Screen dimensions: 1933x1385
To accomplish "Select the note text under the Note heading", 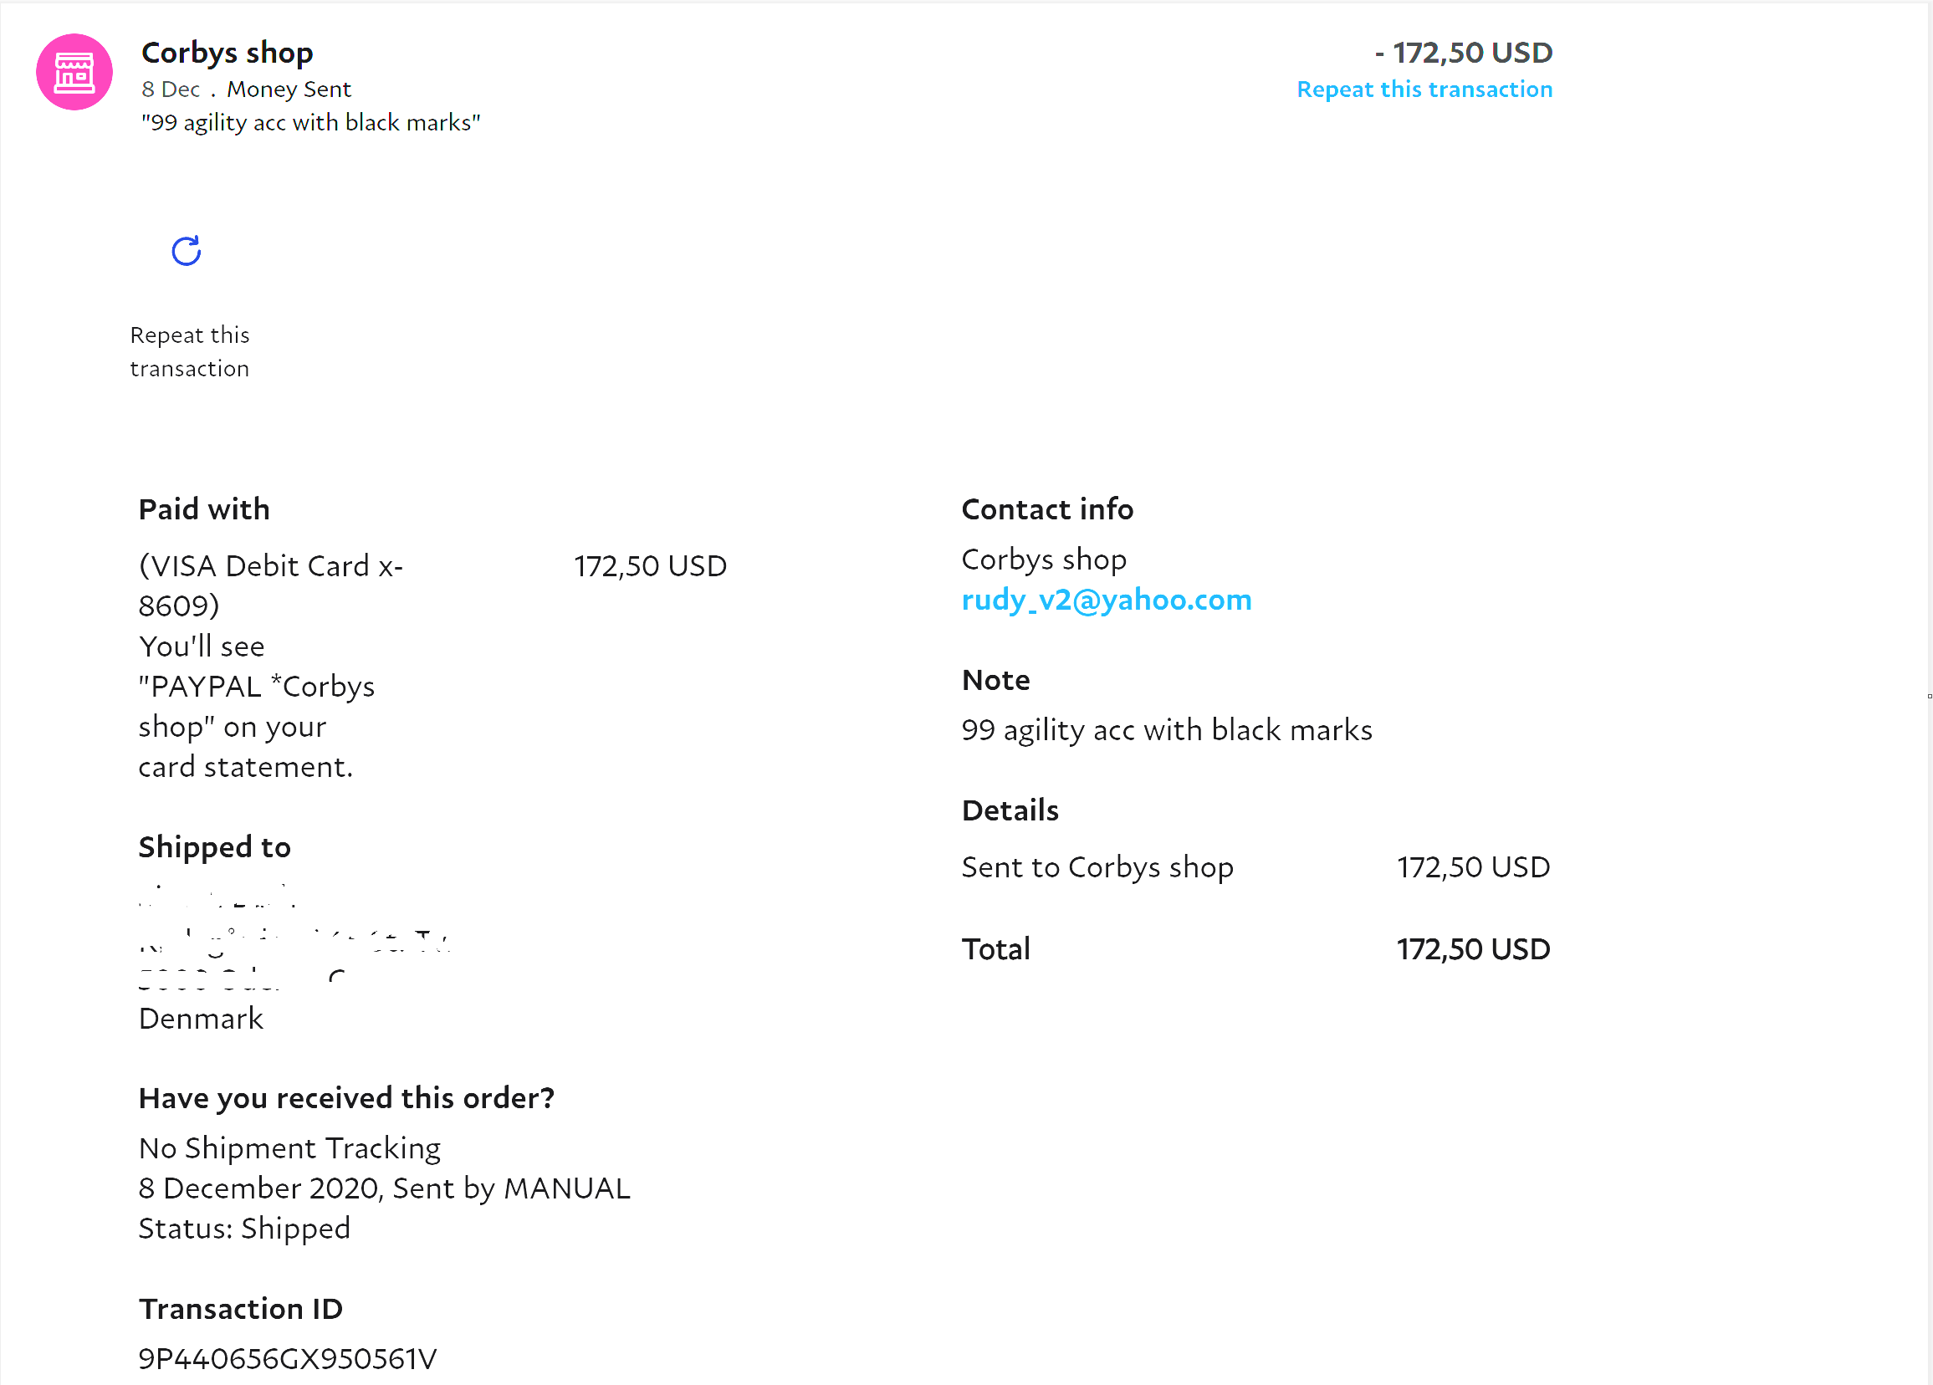I will pyautogui.click(x=1166, y=730).
